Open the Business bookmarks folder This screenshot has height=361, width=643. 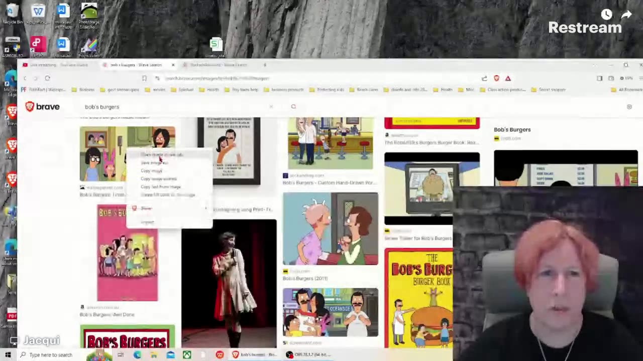point(83,90)
